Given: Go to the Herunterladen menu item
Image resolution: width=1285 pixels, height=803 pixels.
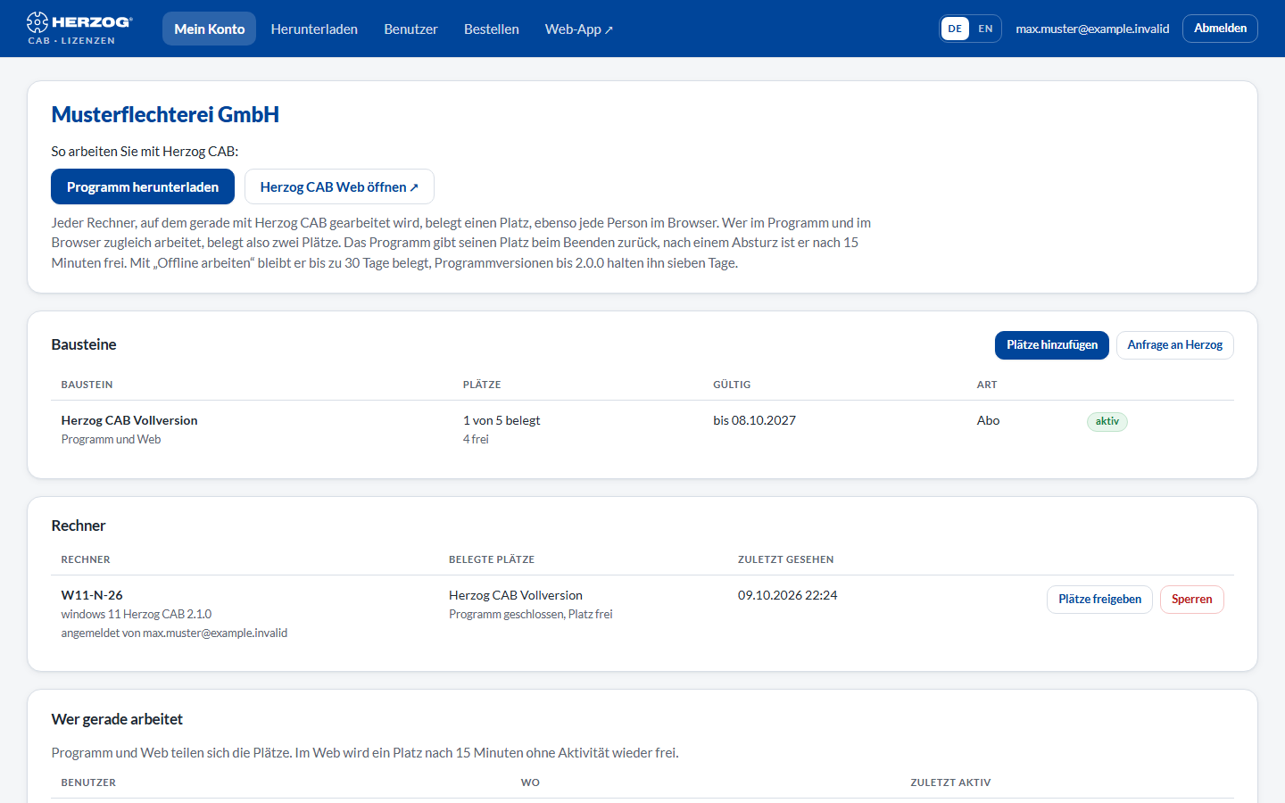Looking at the screenshot, I should [x=314, y=29].
